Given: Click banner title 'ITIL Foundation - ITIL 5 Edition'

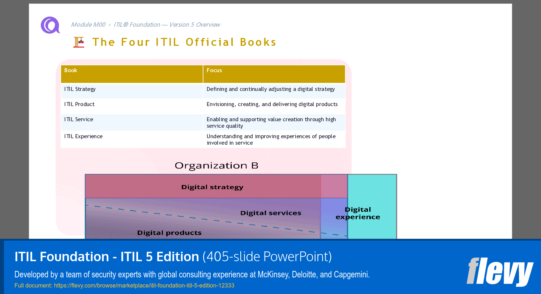Looking at the screenshot, I should click(107, 256).
